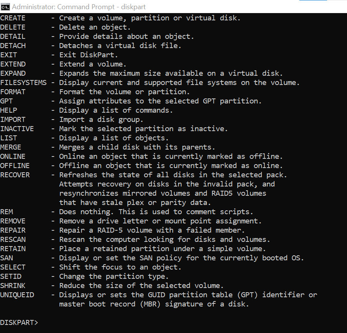Click the UNIQUEID command name
The height and width of the screenshot is (333, 347).
tap(17, 295)
